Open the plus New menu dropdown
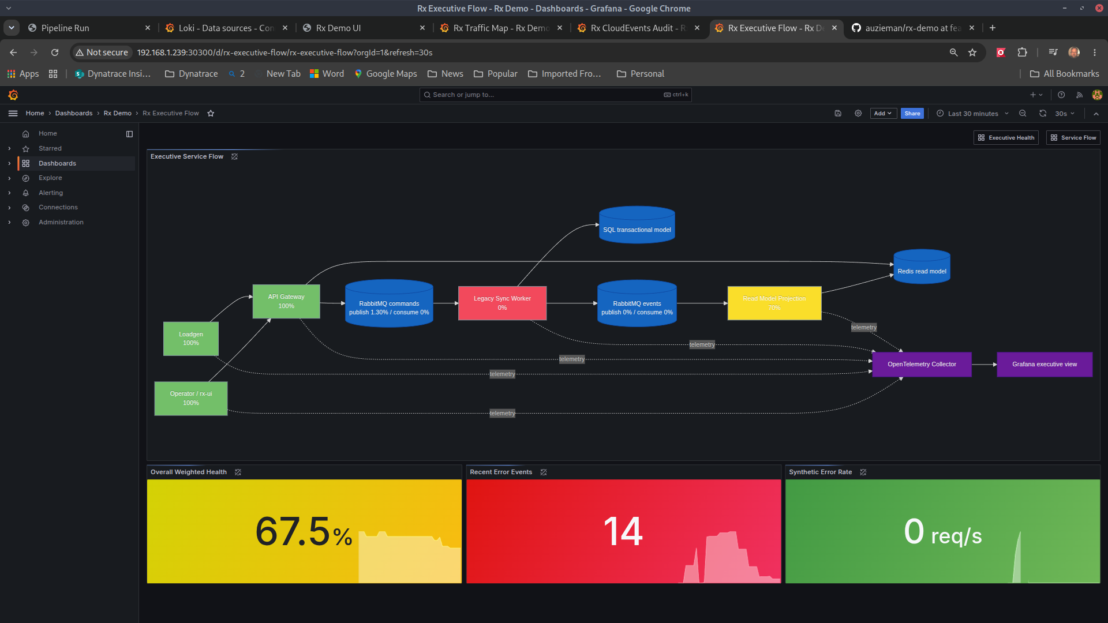Viewport: 1108px width, 623px height. click(1036, 95)
